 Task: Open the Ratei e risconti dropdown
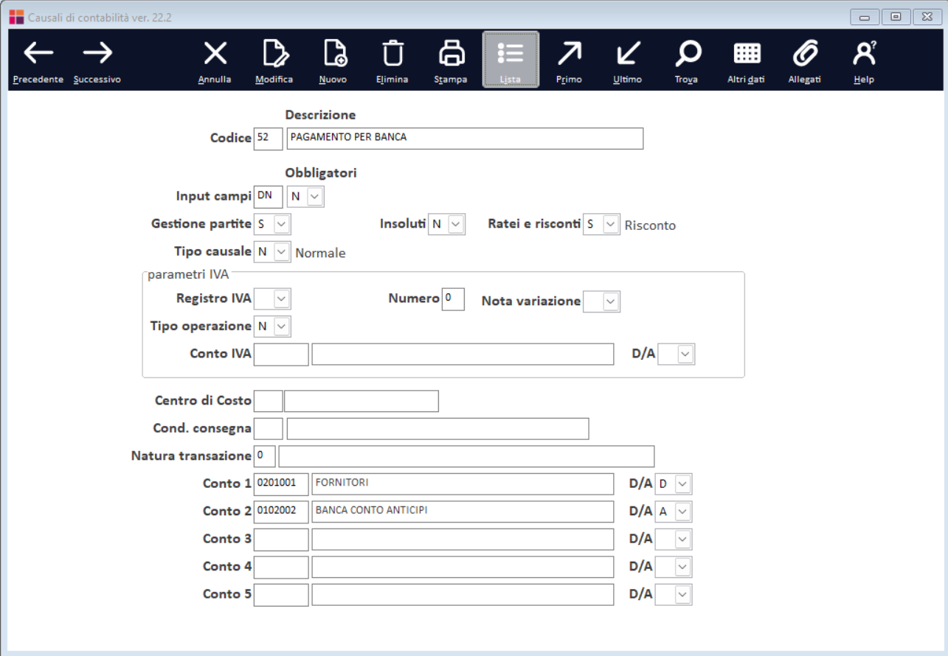[612, 224]
